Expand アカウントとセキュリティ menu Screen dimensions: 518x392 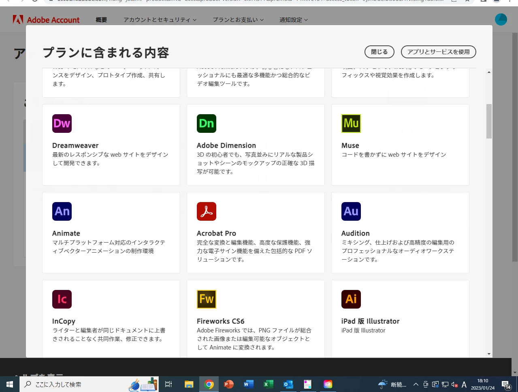pyautogui.click(x=160, y=19)
